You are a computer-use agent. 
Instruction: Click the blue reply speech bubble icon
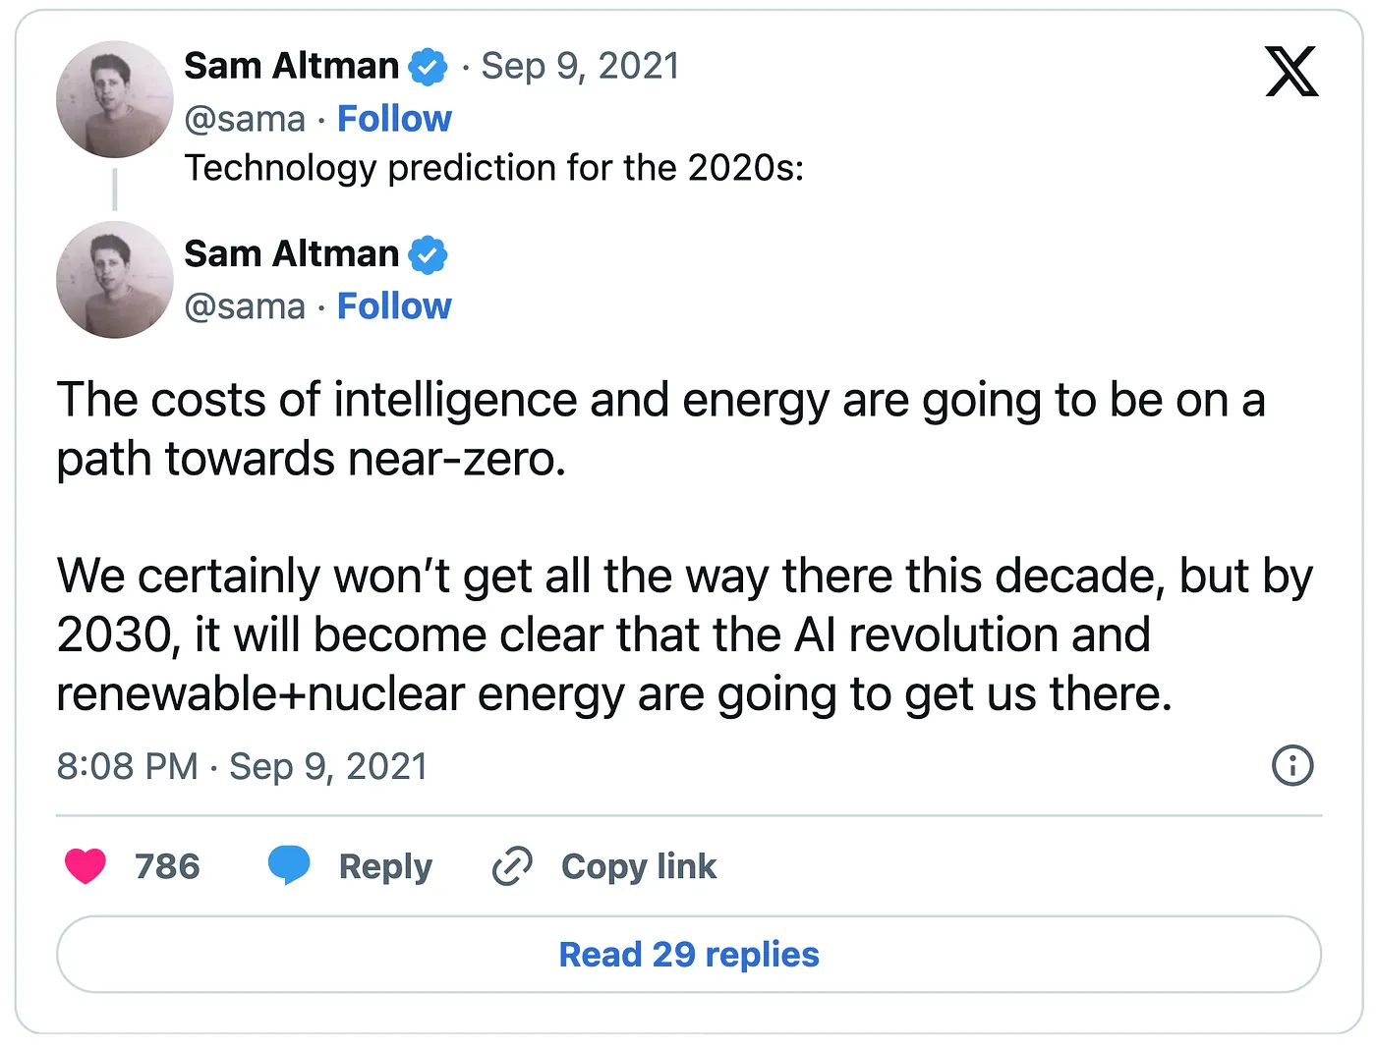289,864
